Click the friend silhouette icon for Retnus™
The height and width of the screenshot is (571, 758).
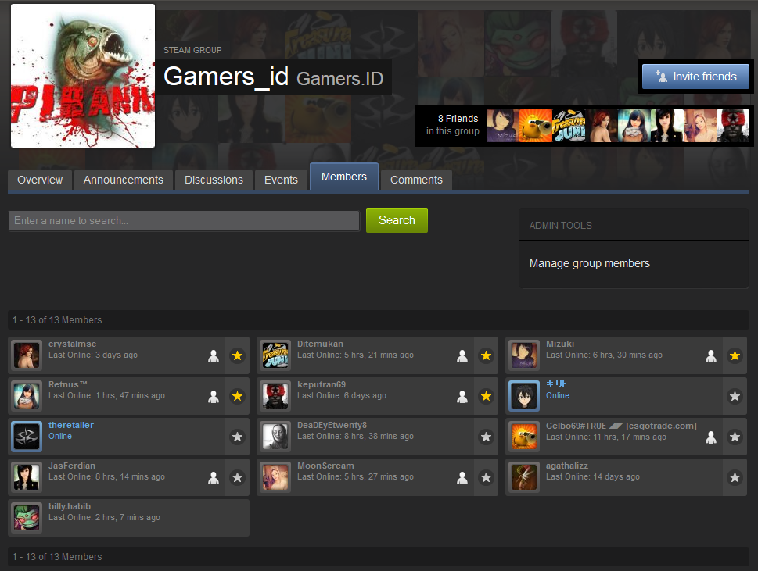(214, 396)
